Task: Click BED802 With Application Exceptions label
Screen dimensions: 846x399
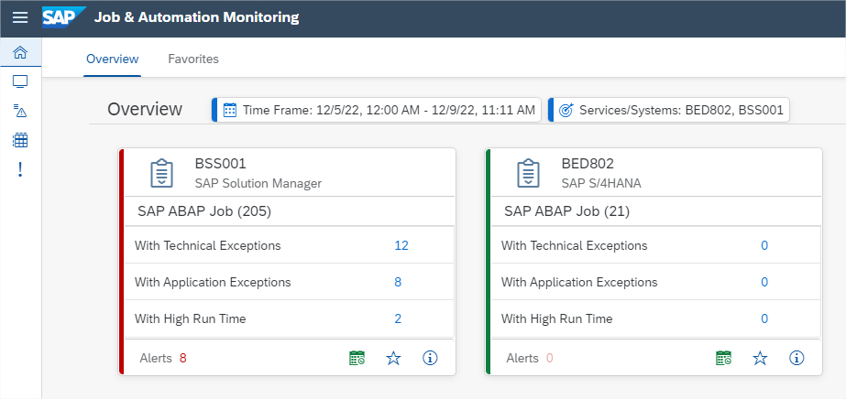Action: coord(579,282)
